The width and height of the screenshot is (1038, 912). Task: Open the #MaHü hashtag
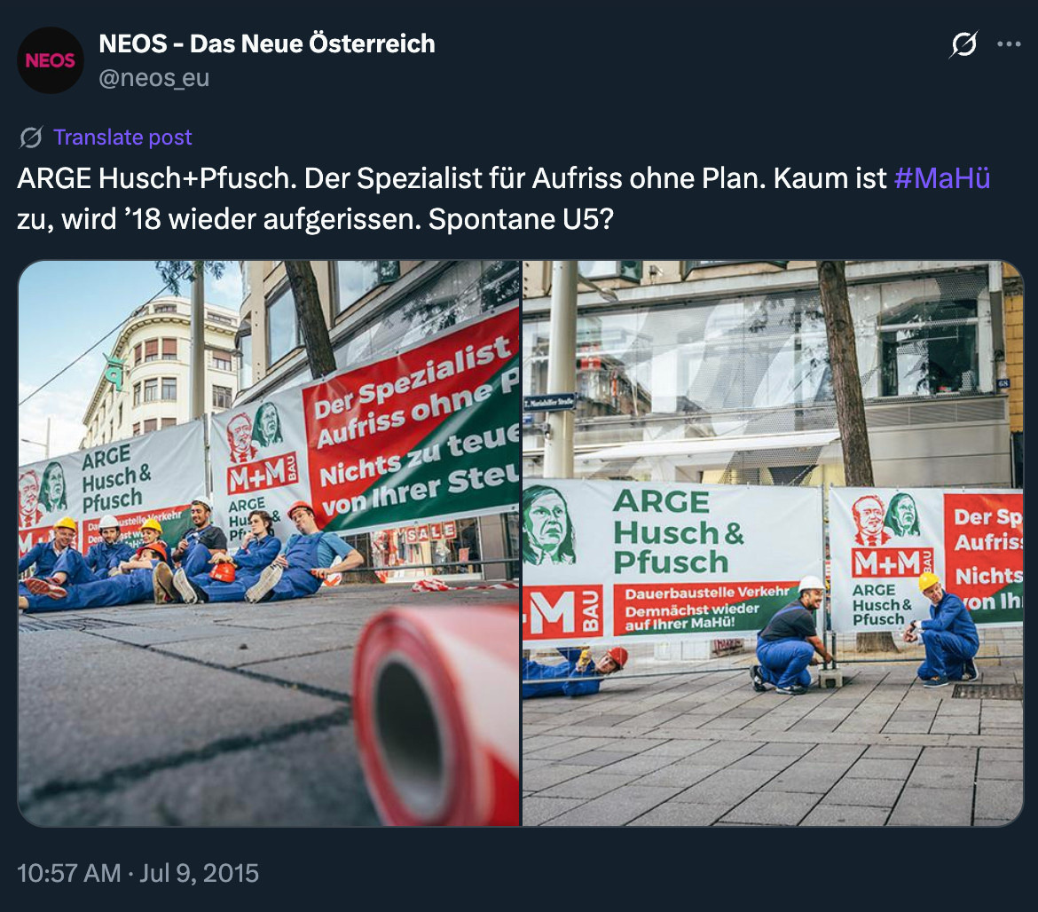(942, 178)
